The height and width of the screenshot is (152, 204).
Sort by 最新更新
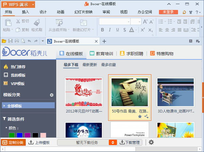[90, 65]
